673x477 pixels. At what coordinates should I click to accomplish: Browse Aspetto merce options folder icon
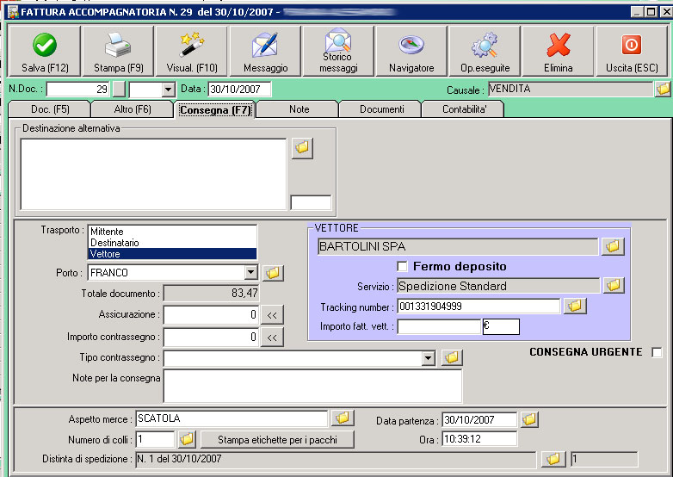342,418
